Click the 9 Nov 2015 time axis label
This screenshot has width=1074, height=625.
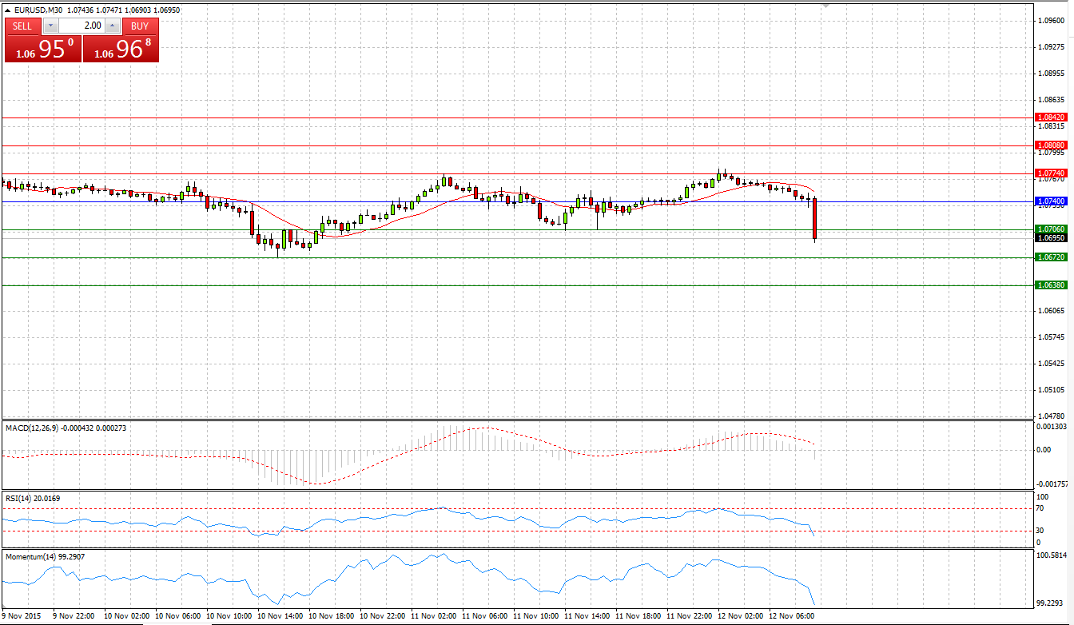tap(20, 616)
